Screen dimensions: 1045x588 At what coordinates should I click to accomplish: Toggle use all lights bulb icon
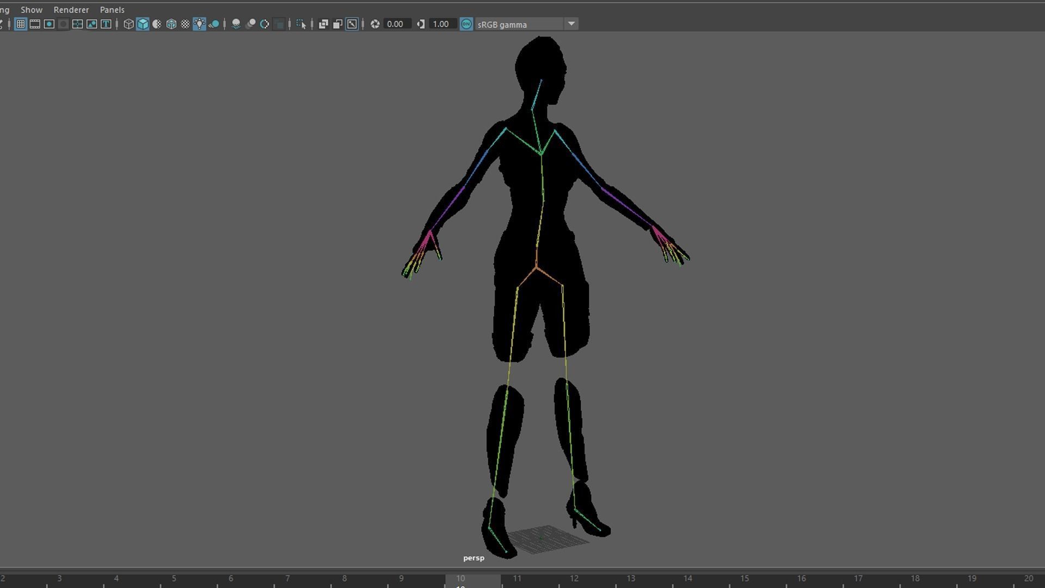point(199,24)
